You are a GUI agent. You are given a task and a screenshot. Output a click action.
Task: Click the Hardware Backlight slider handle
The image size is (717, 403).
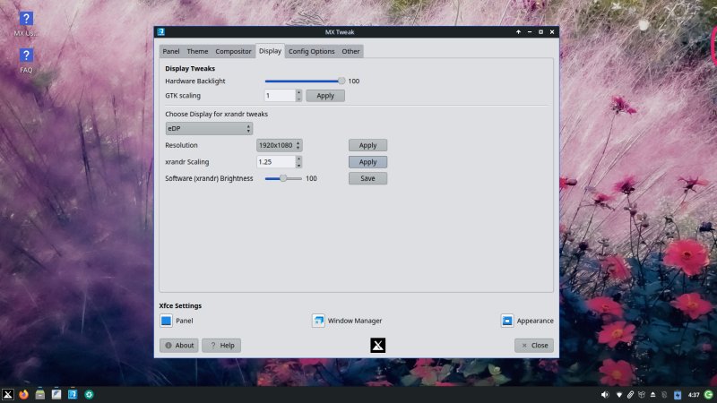coord(341,81)
